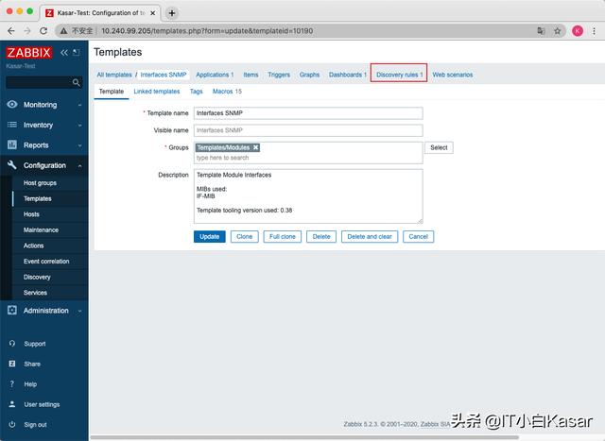Open Maintenance in the sidebar
This screenshot has width=605, height=441.
click(41, 229)
